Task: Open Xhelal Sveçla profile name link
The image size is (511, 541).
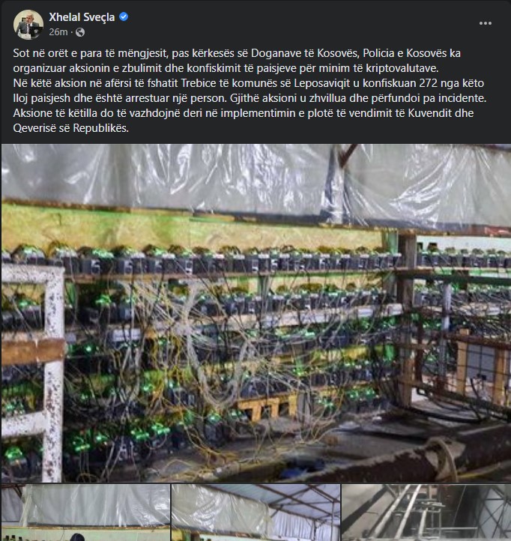Action: pos(82,17)
